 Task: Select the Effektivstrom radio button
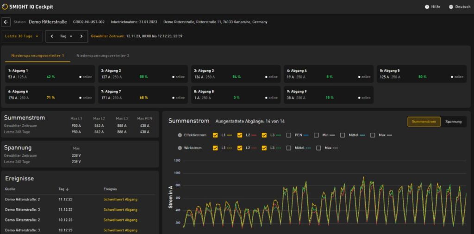(180, 135)
